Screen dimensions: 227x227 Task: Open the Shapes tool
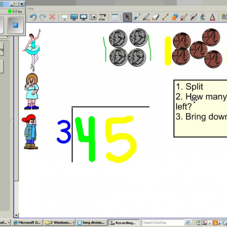pos(175,17)
